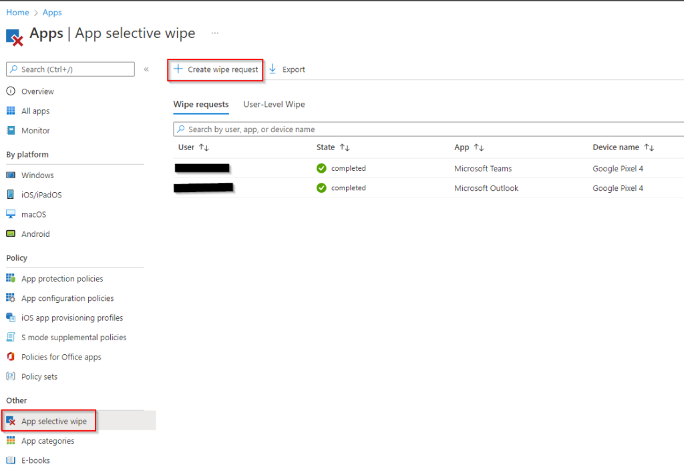Viewport: 684px width, 473px height.
Task: Click the search by user, app, device field
Action: point(427,129)
